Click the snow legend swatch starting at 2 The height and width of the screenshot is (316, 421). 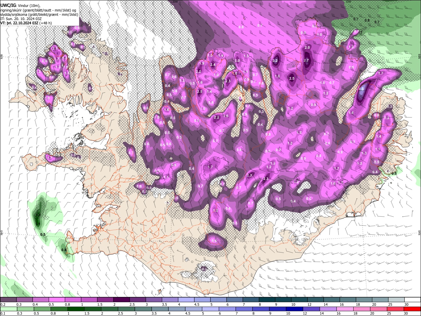(x=121, y=300)
